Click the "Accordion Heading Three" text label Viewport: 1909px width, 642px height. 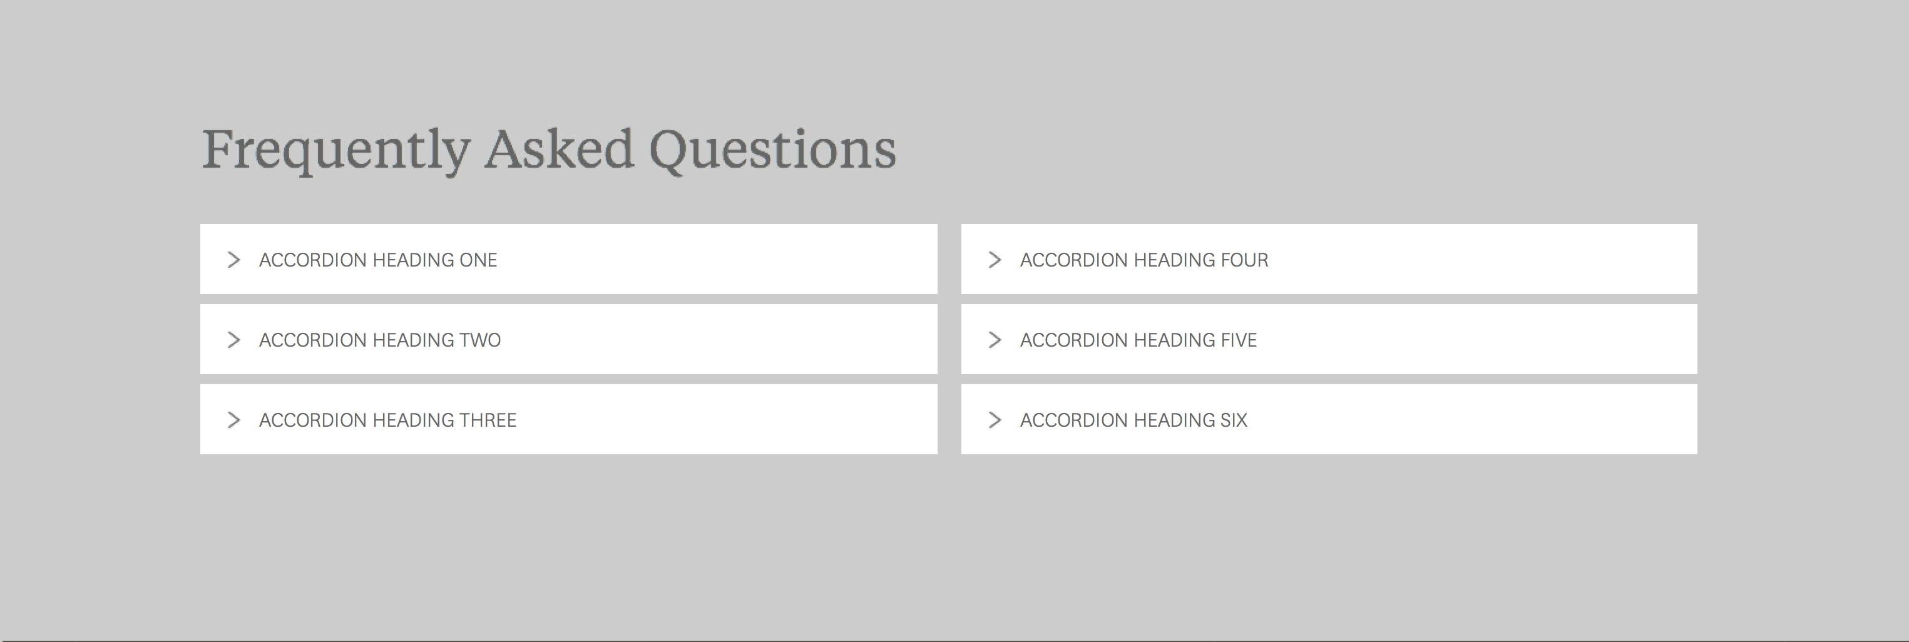pos(387,420)
